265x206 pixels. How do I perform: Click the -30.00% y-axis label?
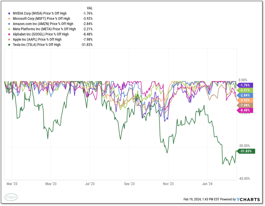click(x=244, y=146)
